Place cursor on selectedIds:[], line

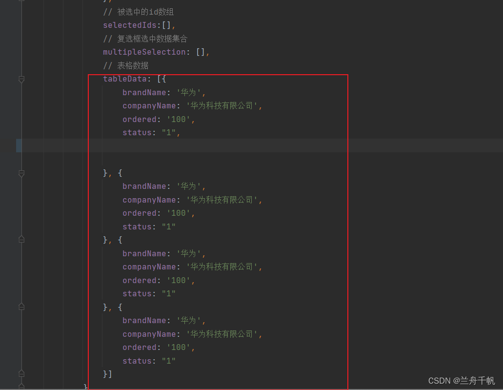[x=139, y=25]
